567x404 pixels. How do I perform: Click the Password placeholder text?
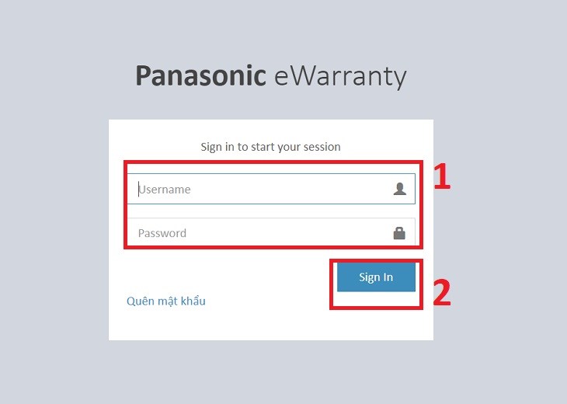click(162, 232)
